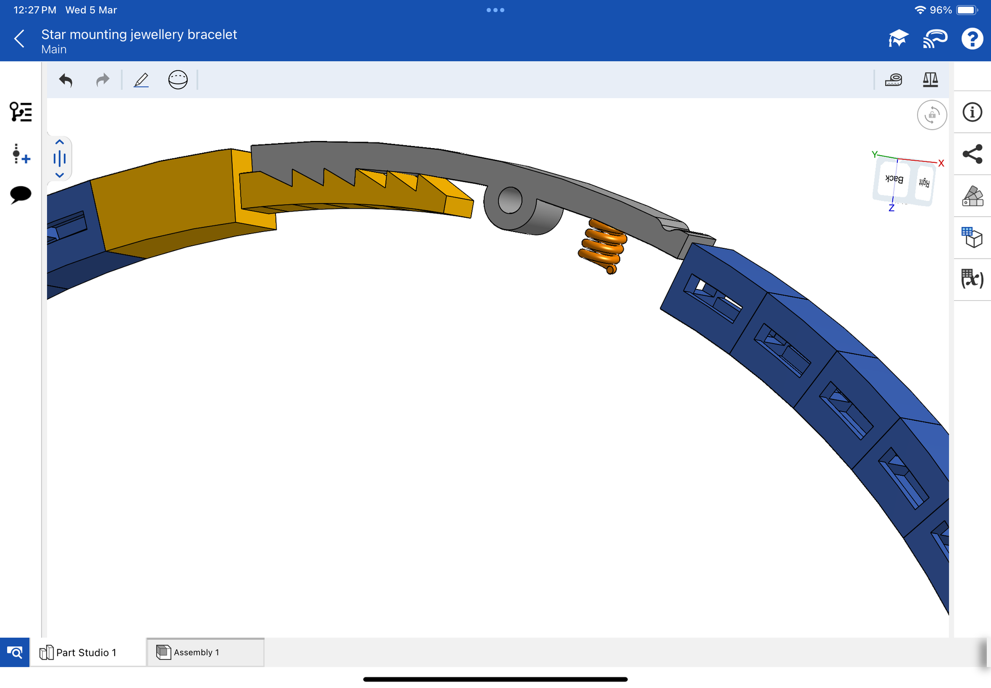991x688 pixels.
Task: Open the insert feature tools
Action: (x=20, y=154)
